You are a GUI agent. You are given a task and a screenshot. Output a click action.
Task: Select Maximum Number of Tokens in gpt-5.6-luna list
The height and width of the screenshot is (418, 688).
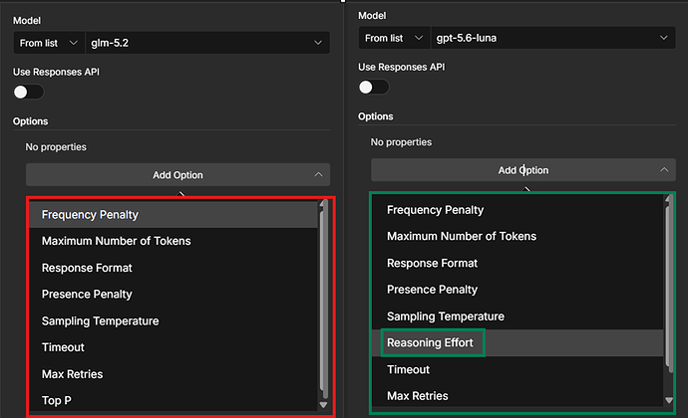coord(517,236)
